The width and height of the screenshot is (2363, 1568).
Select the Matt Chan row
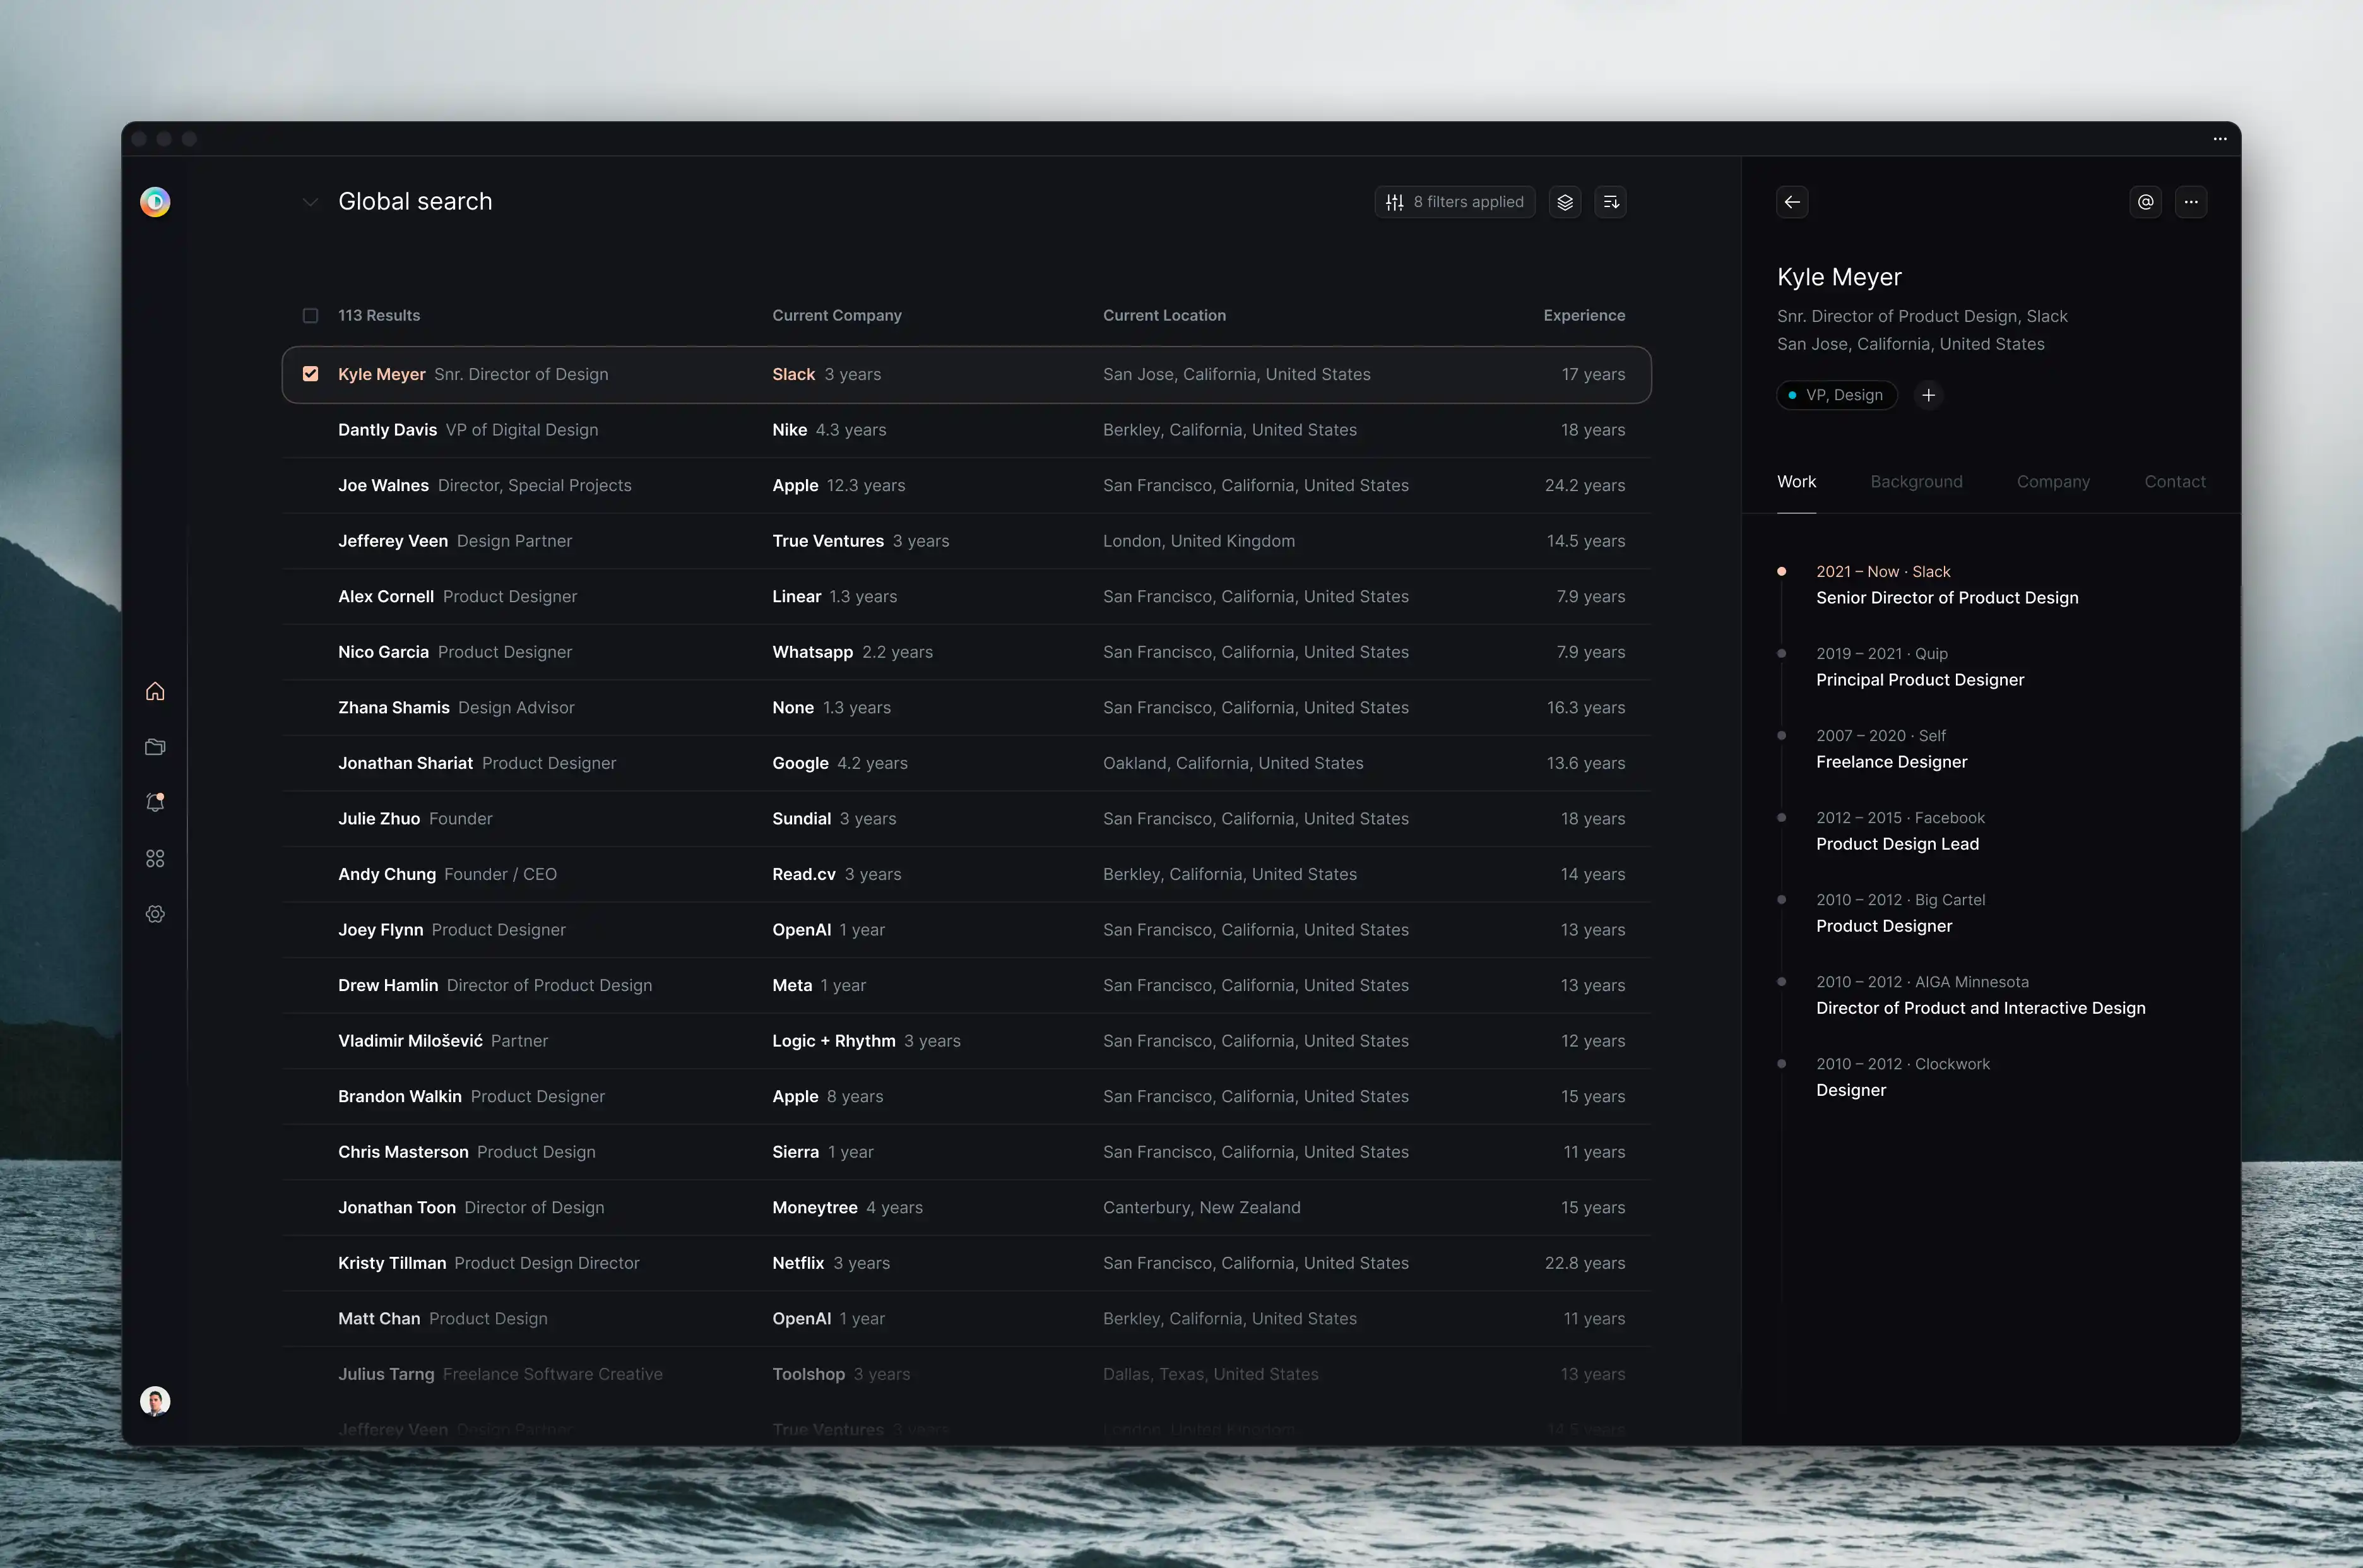966,1319
